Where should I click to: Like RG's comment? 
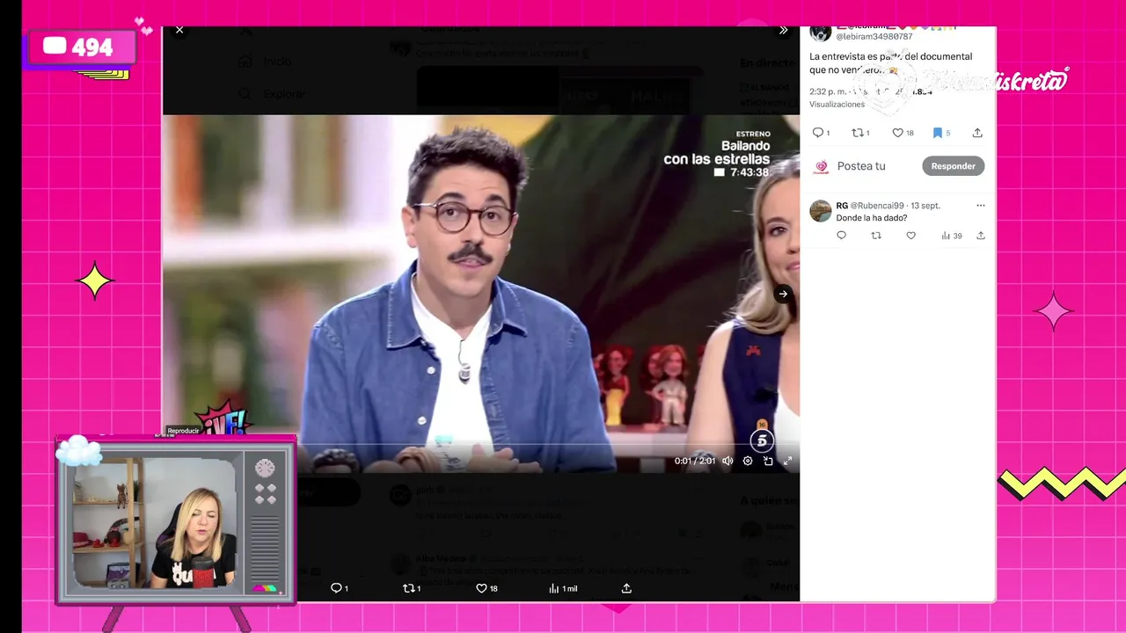[x=910, y=236]
